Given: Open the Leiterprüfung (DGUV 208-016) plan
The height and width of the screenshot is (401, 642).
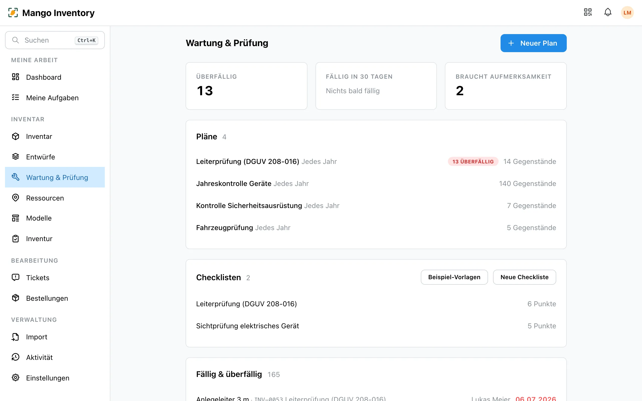Looking at the screenshot, I should (x=376, y=161).
